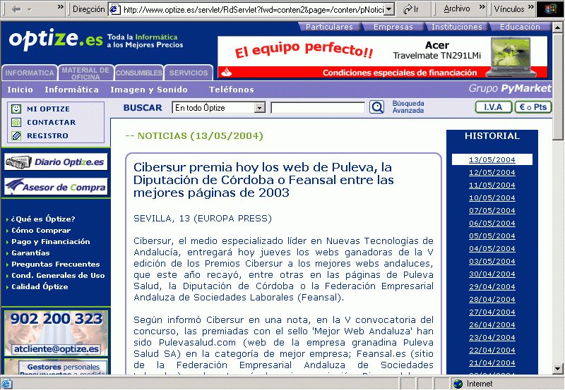This screenshot has width=565, height=390.
Task: Open the Asesor de Compra banner
Action: (56, 187)
